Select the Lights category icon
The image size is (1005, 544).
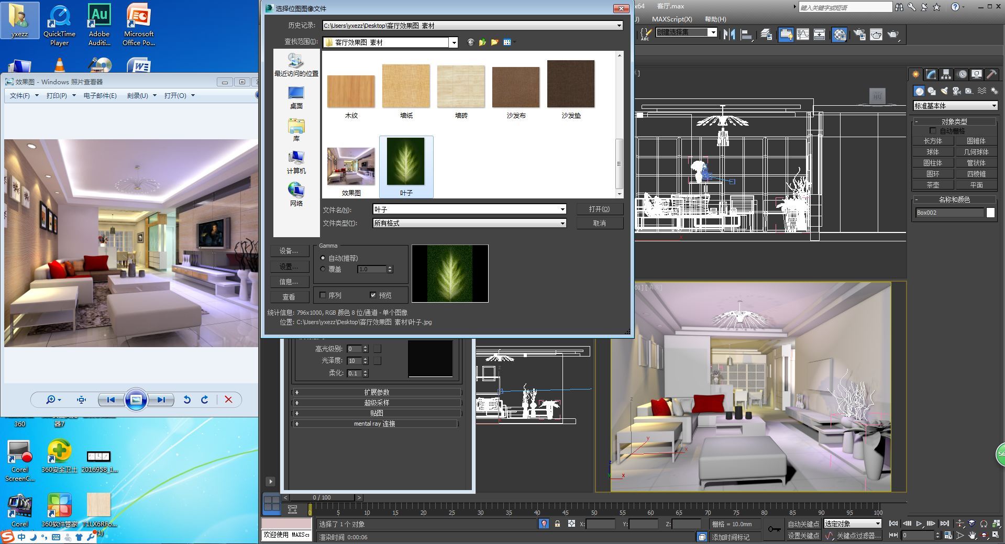(x=944, y=91)
